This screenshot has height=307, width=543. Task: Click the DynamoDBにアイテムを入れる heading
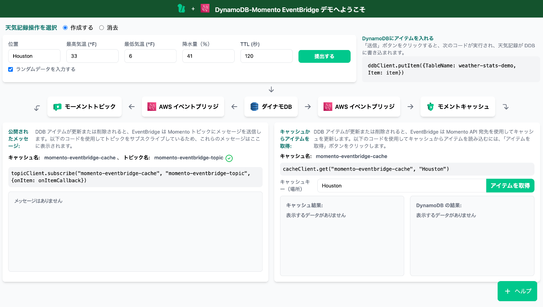click(x=398, y=38)
